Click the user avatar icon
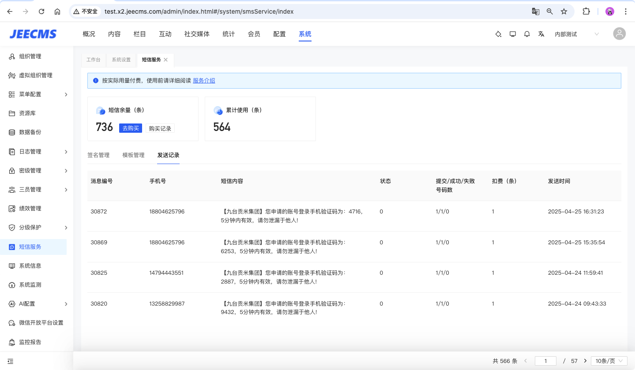This screenshot has height=370, width=635. click(x=620, y=34)
